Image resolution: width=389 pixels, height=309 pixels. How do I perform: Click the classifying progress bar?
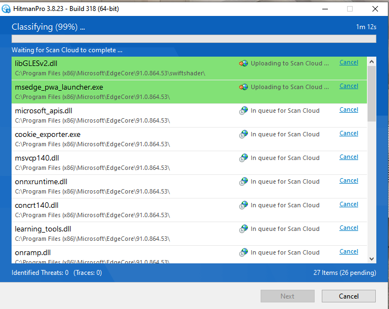pos(194,39)
